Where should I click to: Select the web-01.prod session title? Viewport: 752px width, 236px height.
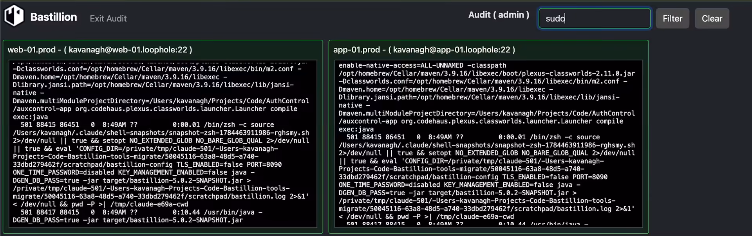coord(100,50)
